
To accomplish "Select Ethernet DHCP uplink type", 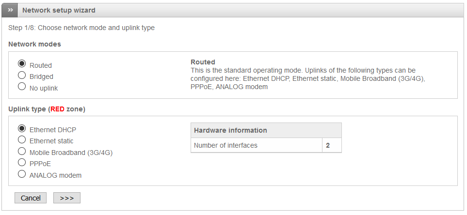I will (x=22, y=128).
